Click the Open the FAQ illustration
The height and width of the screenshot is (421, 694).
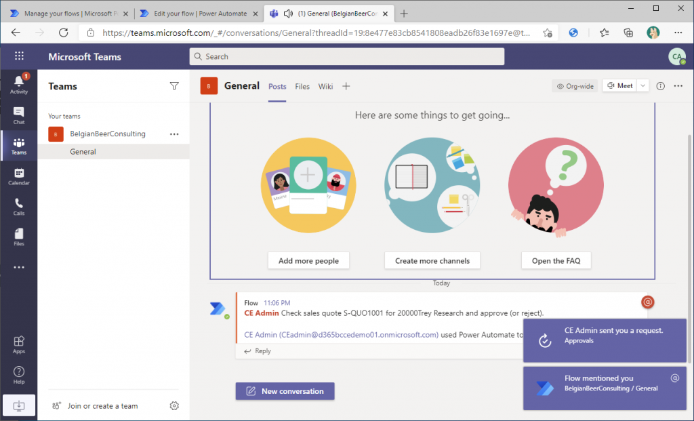(x=556, y=187)
